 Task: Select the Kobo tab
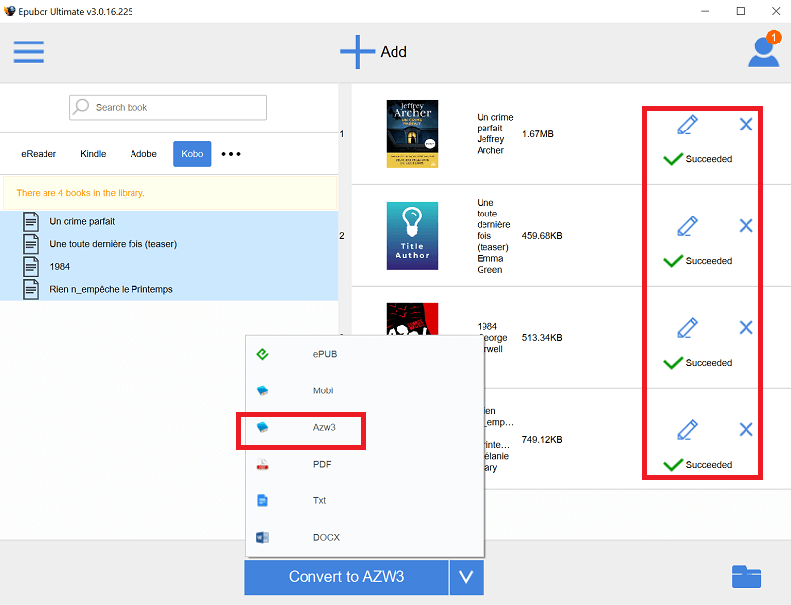coord(192,154)
